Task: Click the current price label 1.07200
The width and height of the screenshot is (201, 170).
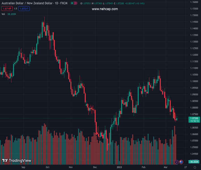Action: click(x=194, y=118)
